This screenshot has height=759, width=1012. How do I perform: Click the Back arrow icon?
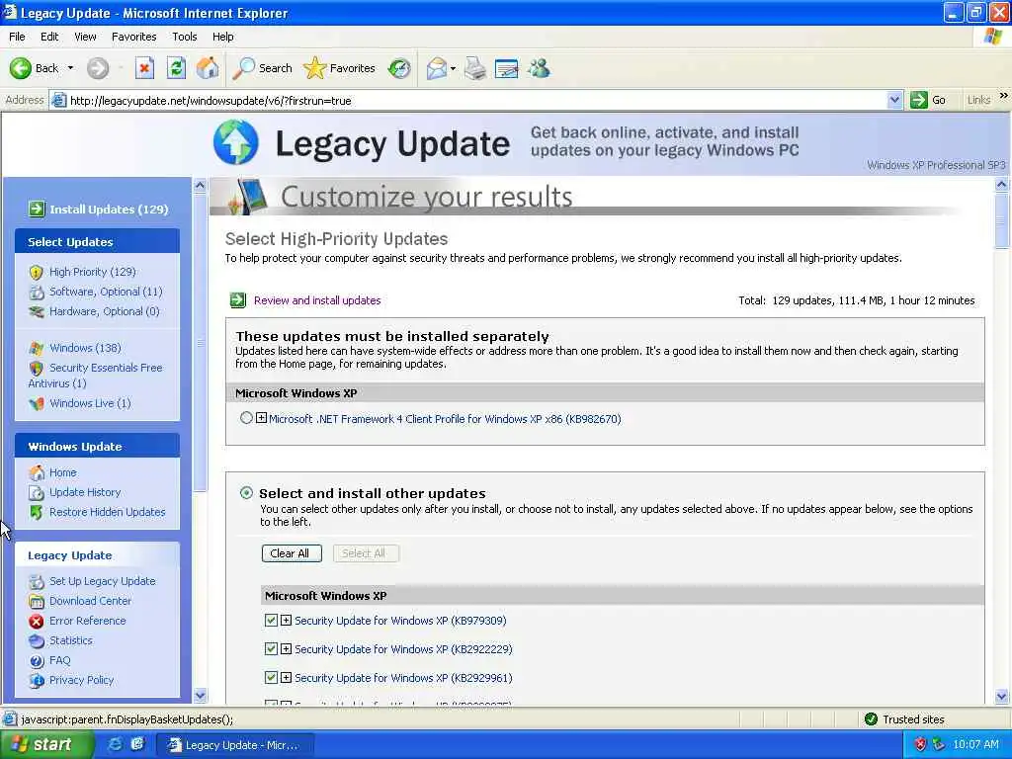[x=20, y=68]
